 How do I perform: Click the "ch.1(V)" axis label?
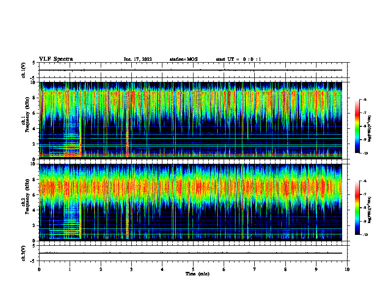click(24, 70)
